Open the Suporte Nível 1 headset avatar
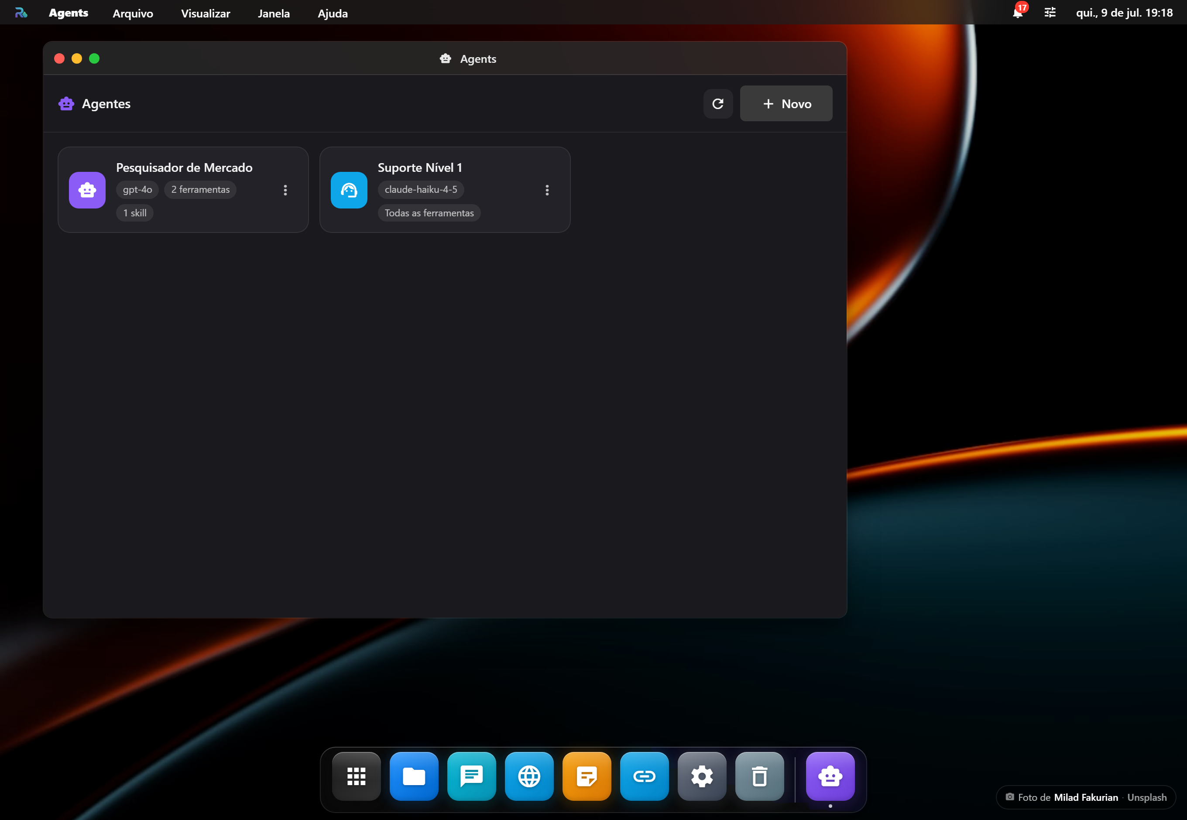Viewport: 1187px width, 820px height. (x=349, y=190)
